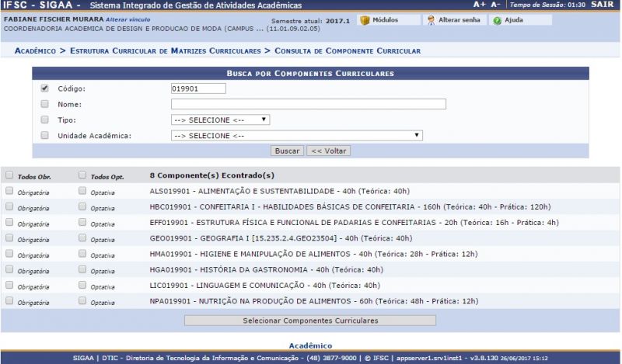Open the Módulos box icon
The image size is (622, 364).
365,20
